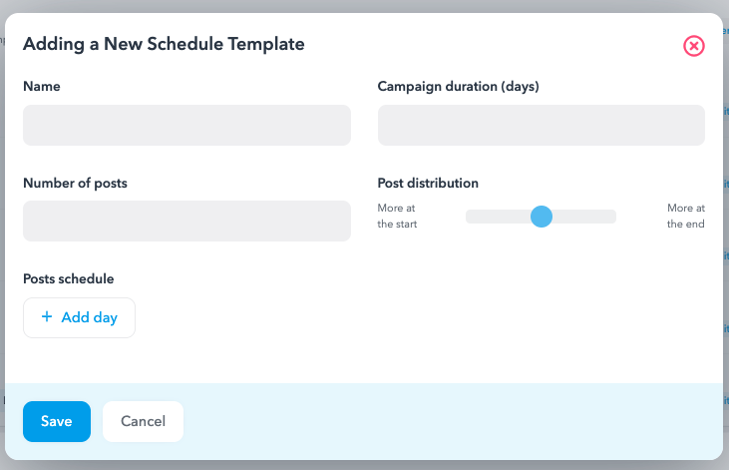Click the Number of posts label

(x=76, y=183)
